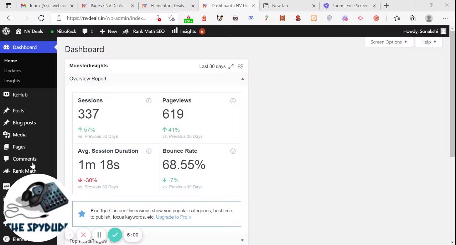
Task: Click the New content menu in admin bar
Action: 108,31
